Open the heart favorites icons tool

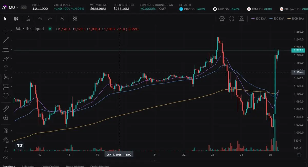coord(6,96)
